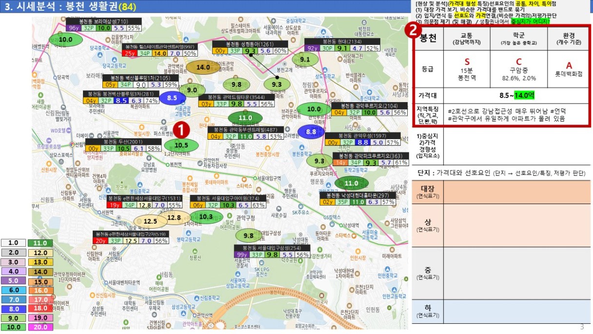The image size is (593, 334).
Task: Select the 6.0 light blue legend swatch
Action: 13,290
